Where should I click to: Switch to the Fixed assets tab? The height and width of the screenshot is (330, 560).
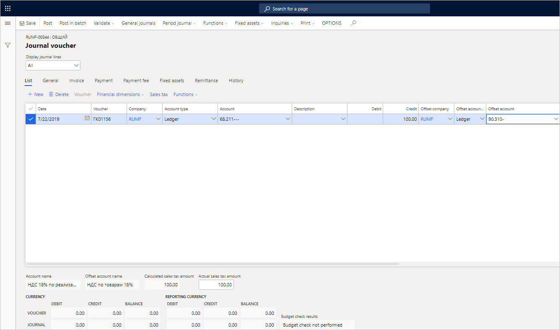tap(172, 81)
